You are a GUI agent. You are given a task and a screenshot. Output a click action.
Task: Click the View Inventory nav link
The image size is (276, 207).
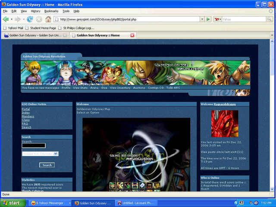pyautogui.click(x=120, y=88)
